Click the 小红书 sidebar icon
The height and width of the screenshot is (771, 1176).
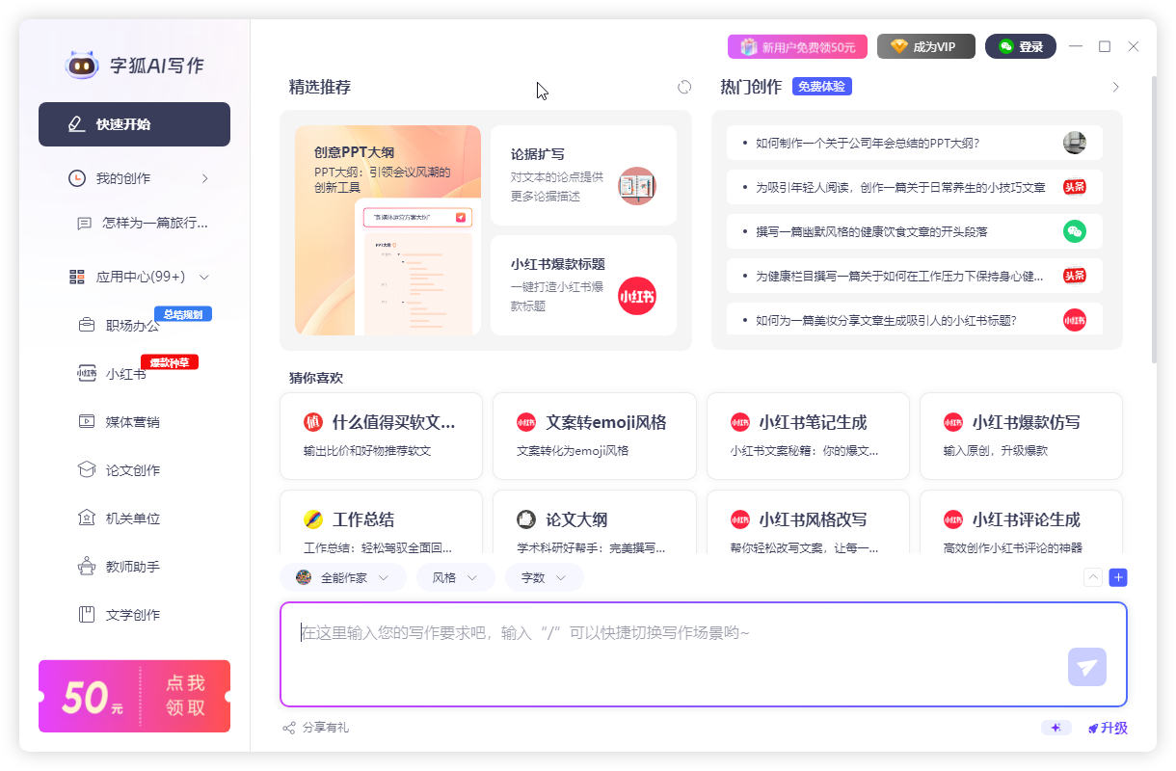pos(87,374)
